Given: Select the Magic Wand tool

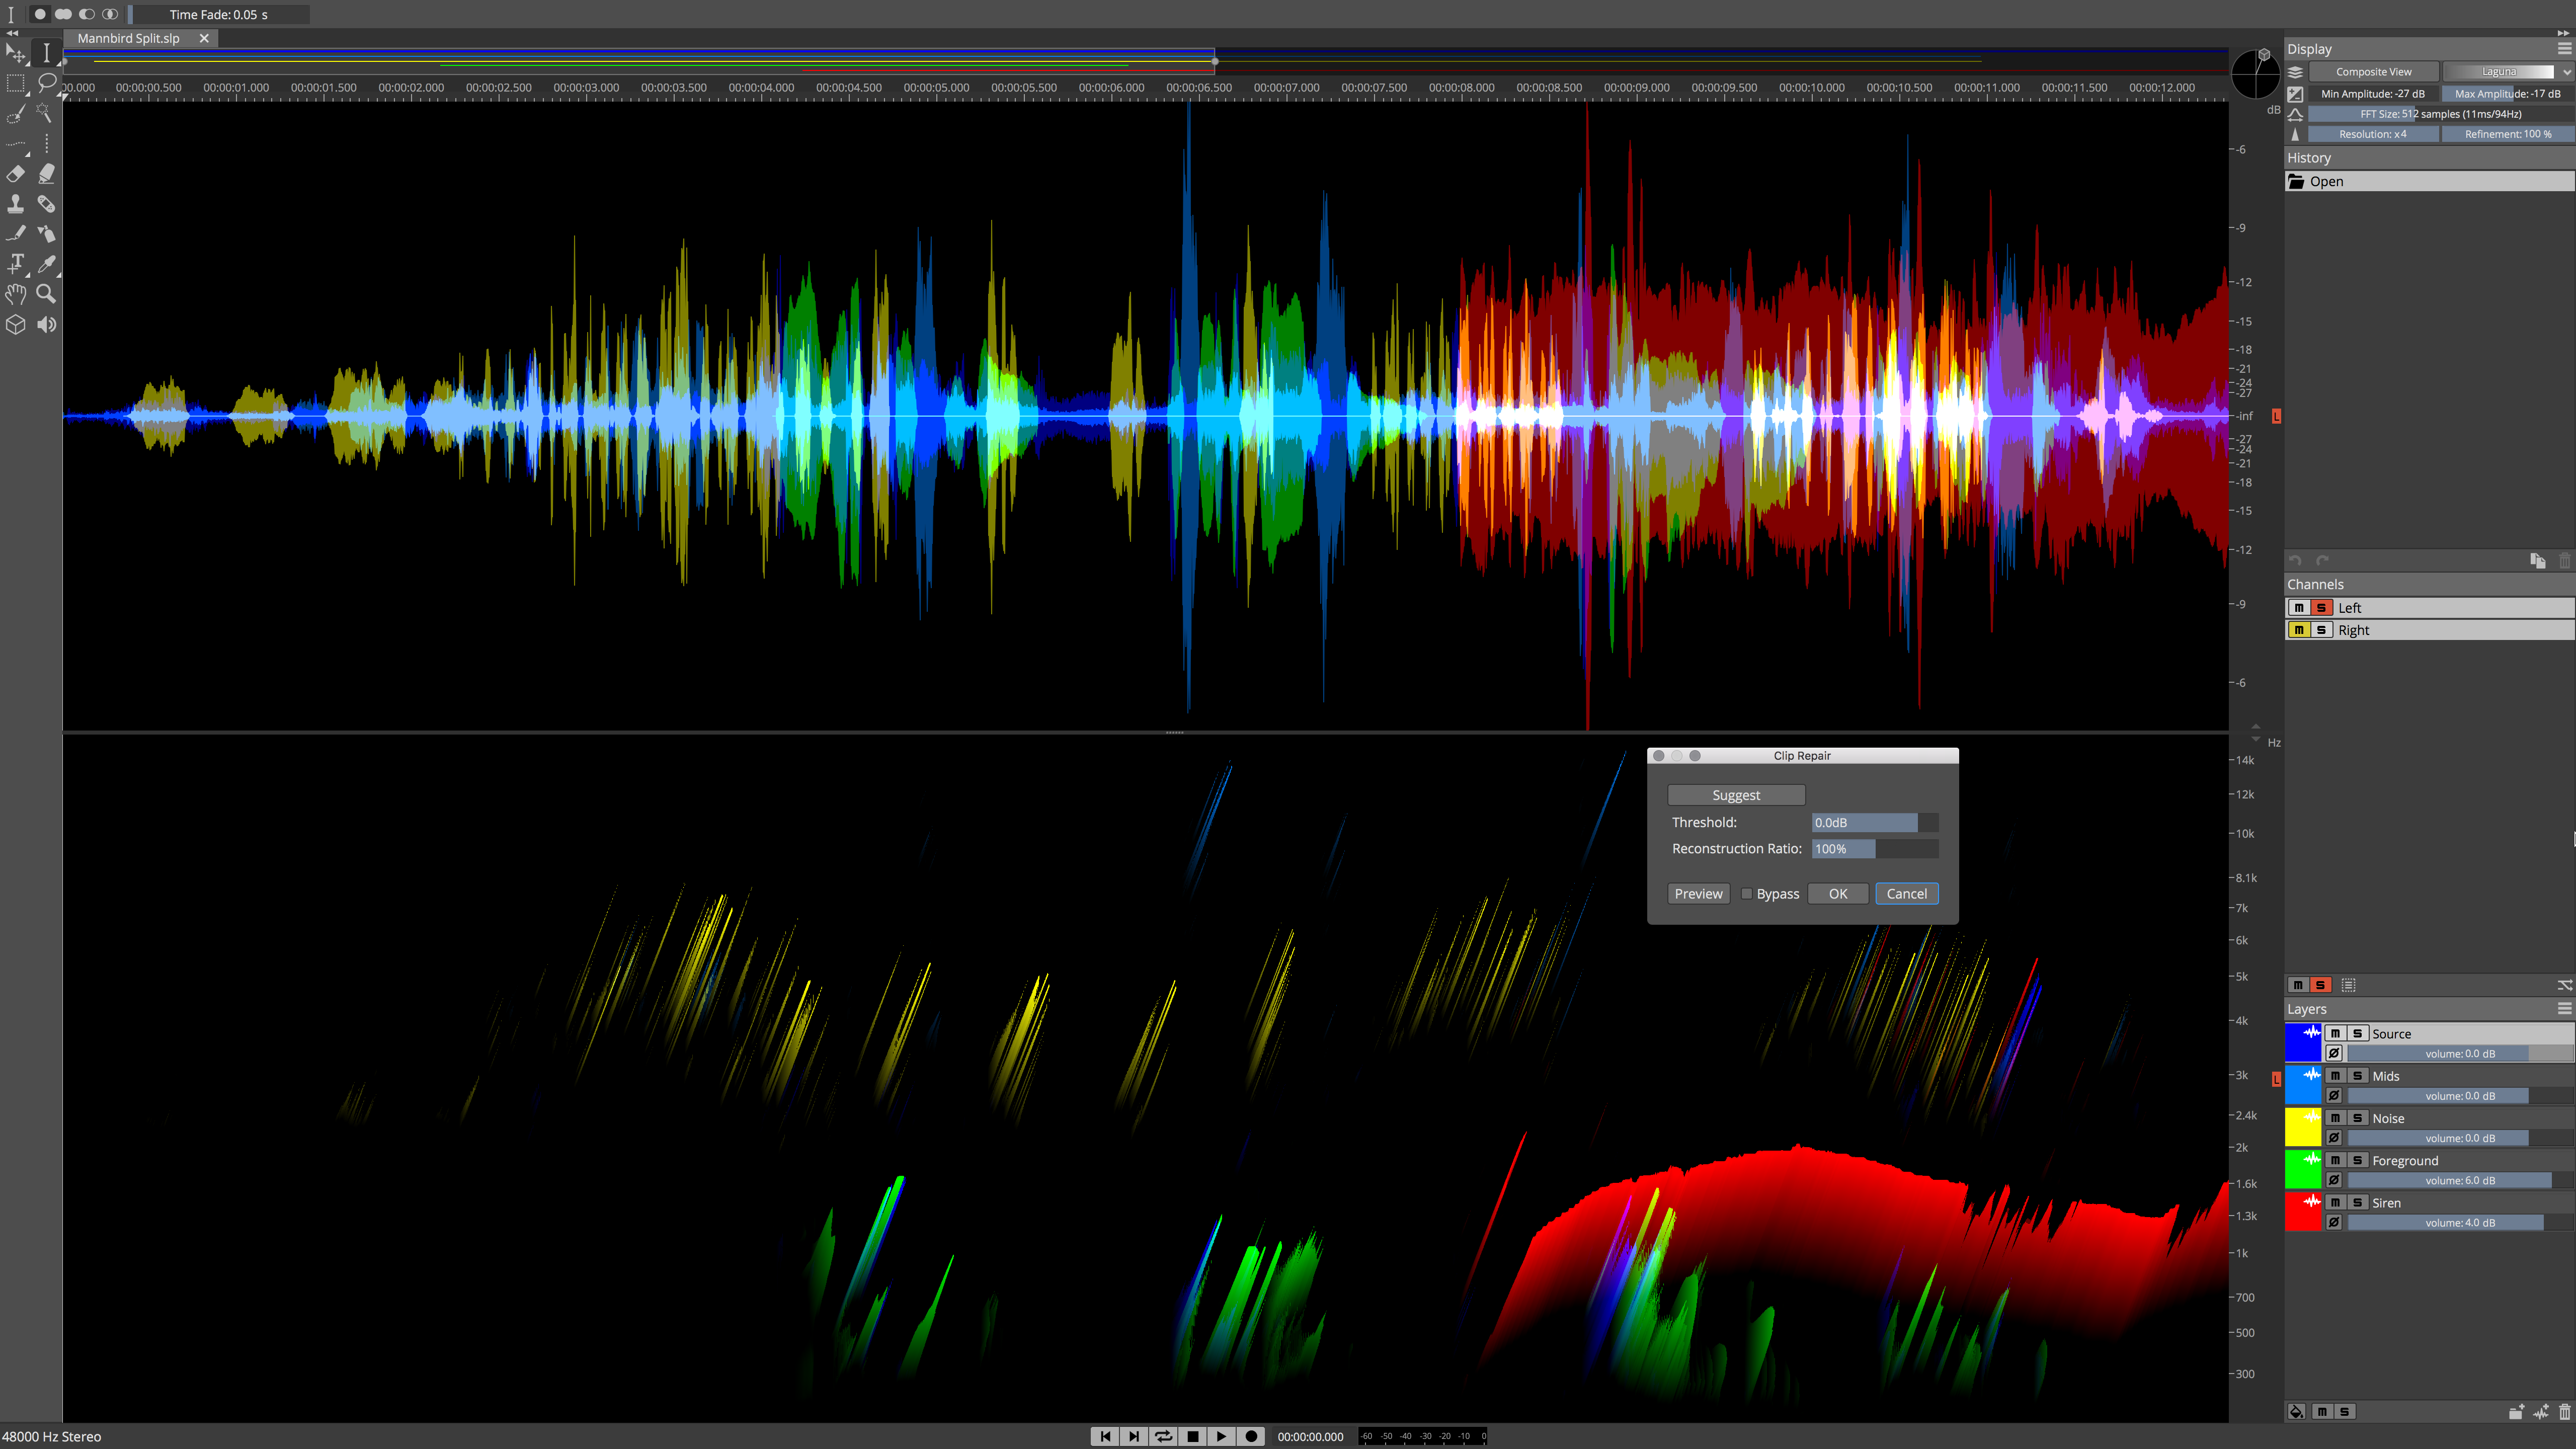Looking at the screenshot, I should click(46, 114).
